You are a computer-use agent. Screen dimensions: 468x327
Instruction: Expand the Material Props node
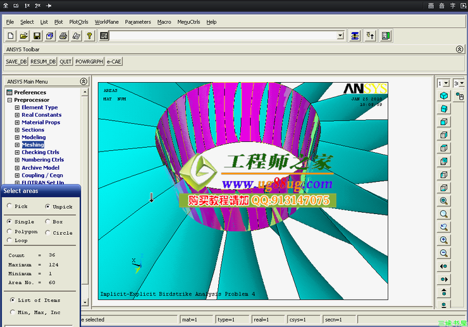pyautogui.click(x=17, y=122)
